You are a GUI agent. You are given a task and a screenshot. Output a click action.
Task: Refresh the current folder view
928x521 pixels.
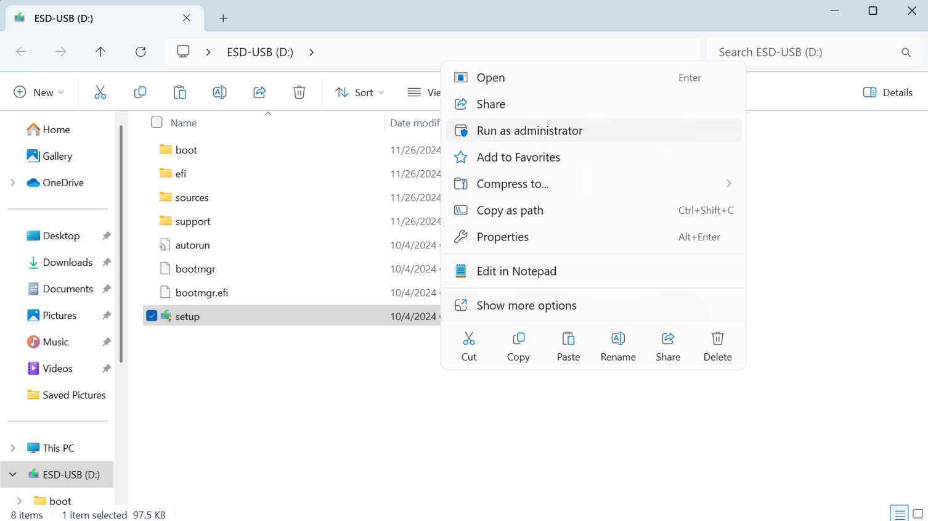pos(140,52)
